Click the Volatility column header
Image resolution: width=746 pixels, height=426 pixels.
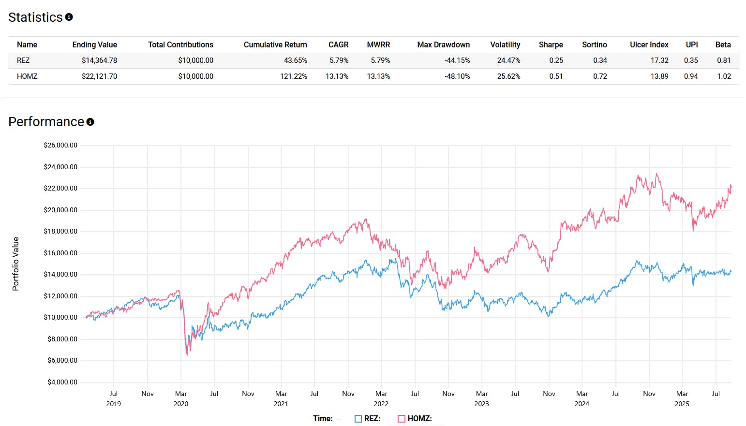pyautogui.click(x=505, y=44)
